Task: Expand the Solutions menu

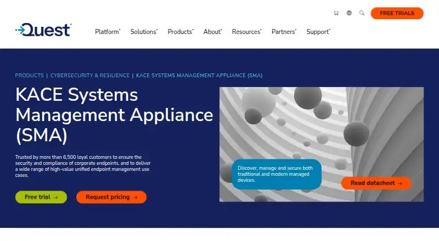Action: pyautogui.click(x=144, y=32)
